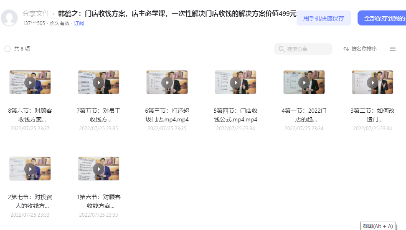This screenshot has width=406, height=230.
Task: Open 2第七节 对投资人的收钱方 thumbnail
Action: tap(30, 169)
